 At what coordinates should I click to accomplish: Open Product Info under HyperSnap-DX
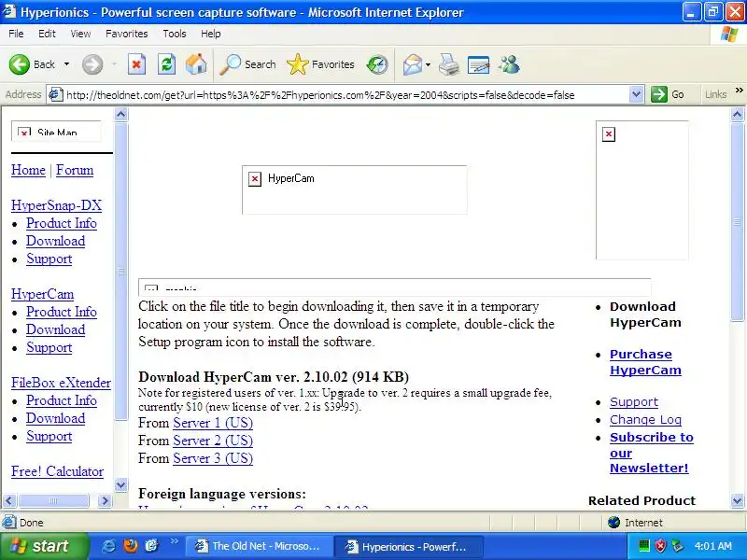[62, 223]
